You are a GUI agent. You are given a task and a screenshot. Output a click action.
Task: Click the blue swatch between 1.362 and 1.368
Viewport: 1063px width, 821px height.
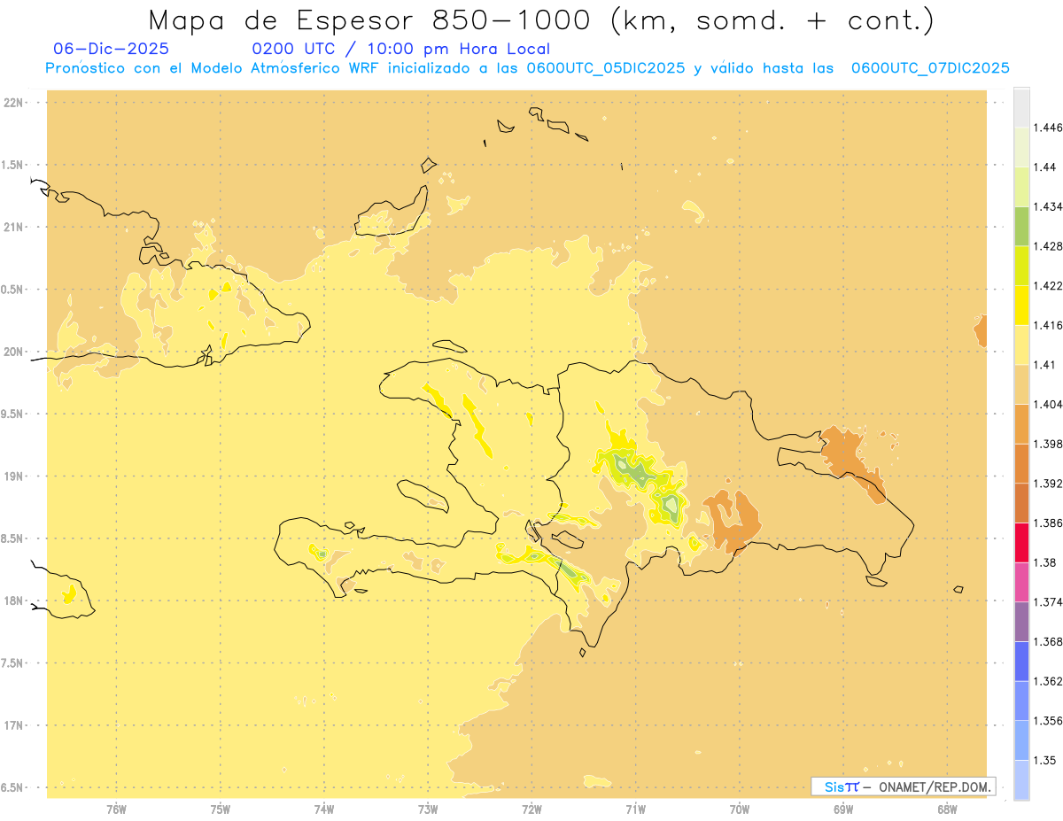click(x=1021, y=661)
